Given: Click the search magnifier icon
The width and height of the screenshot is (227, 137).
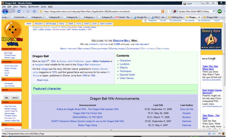Looking at the screenshot, I should [214, 11].
